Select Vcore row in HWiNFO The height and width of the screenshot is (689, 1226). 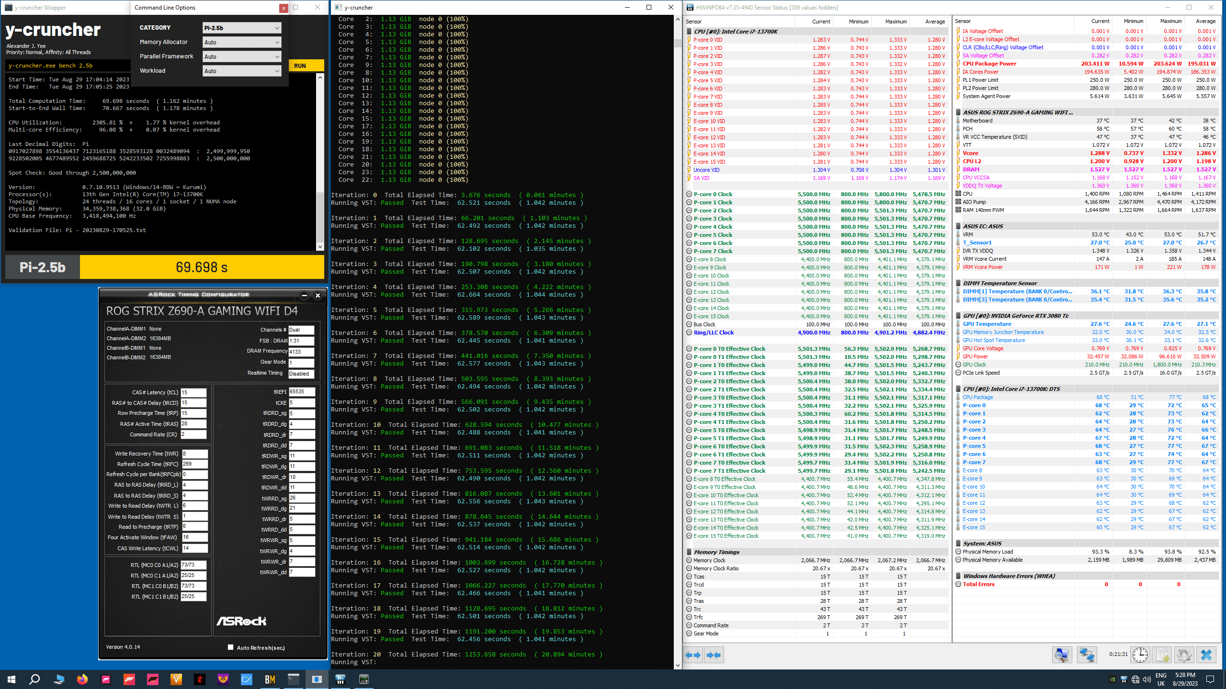coord(1086,153)
